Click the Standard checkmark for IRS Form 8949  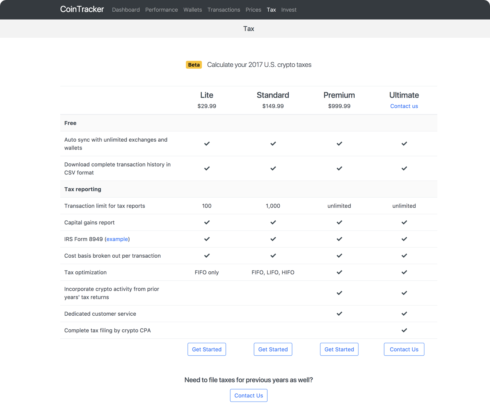pyautogui.click(x=273, y=239)
